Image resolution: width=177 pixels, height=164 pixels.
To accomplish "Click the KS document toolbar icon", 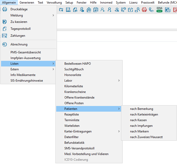I will pyautogui.click(x=75, y=10).
